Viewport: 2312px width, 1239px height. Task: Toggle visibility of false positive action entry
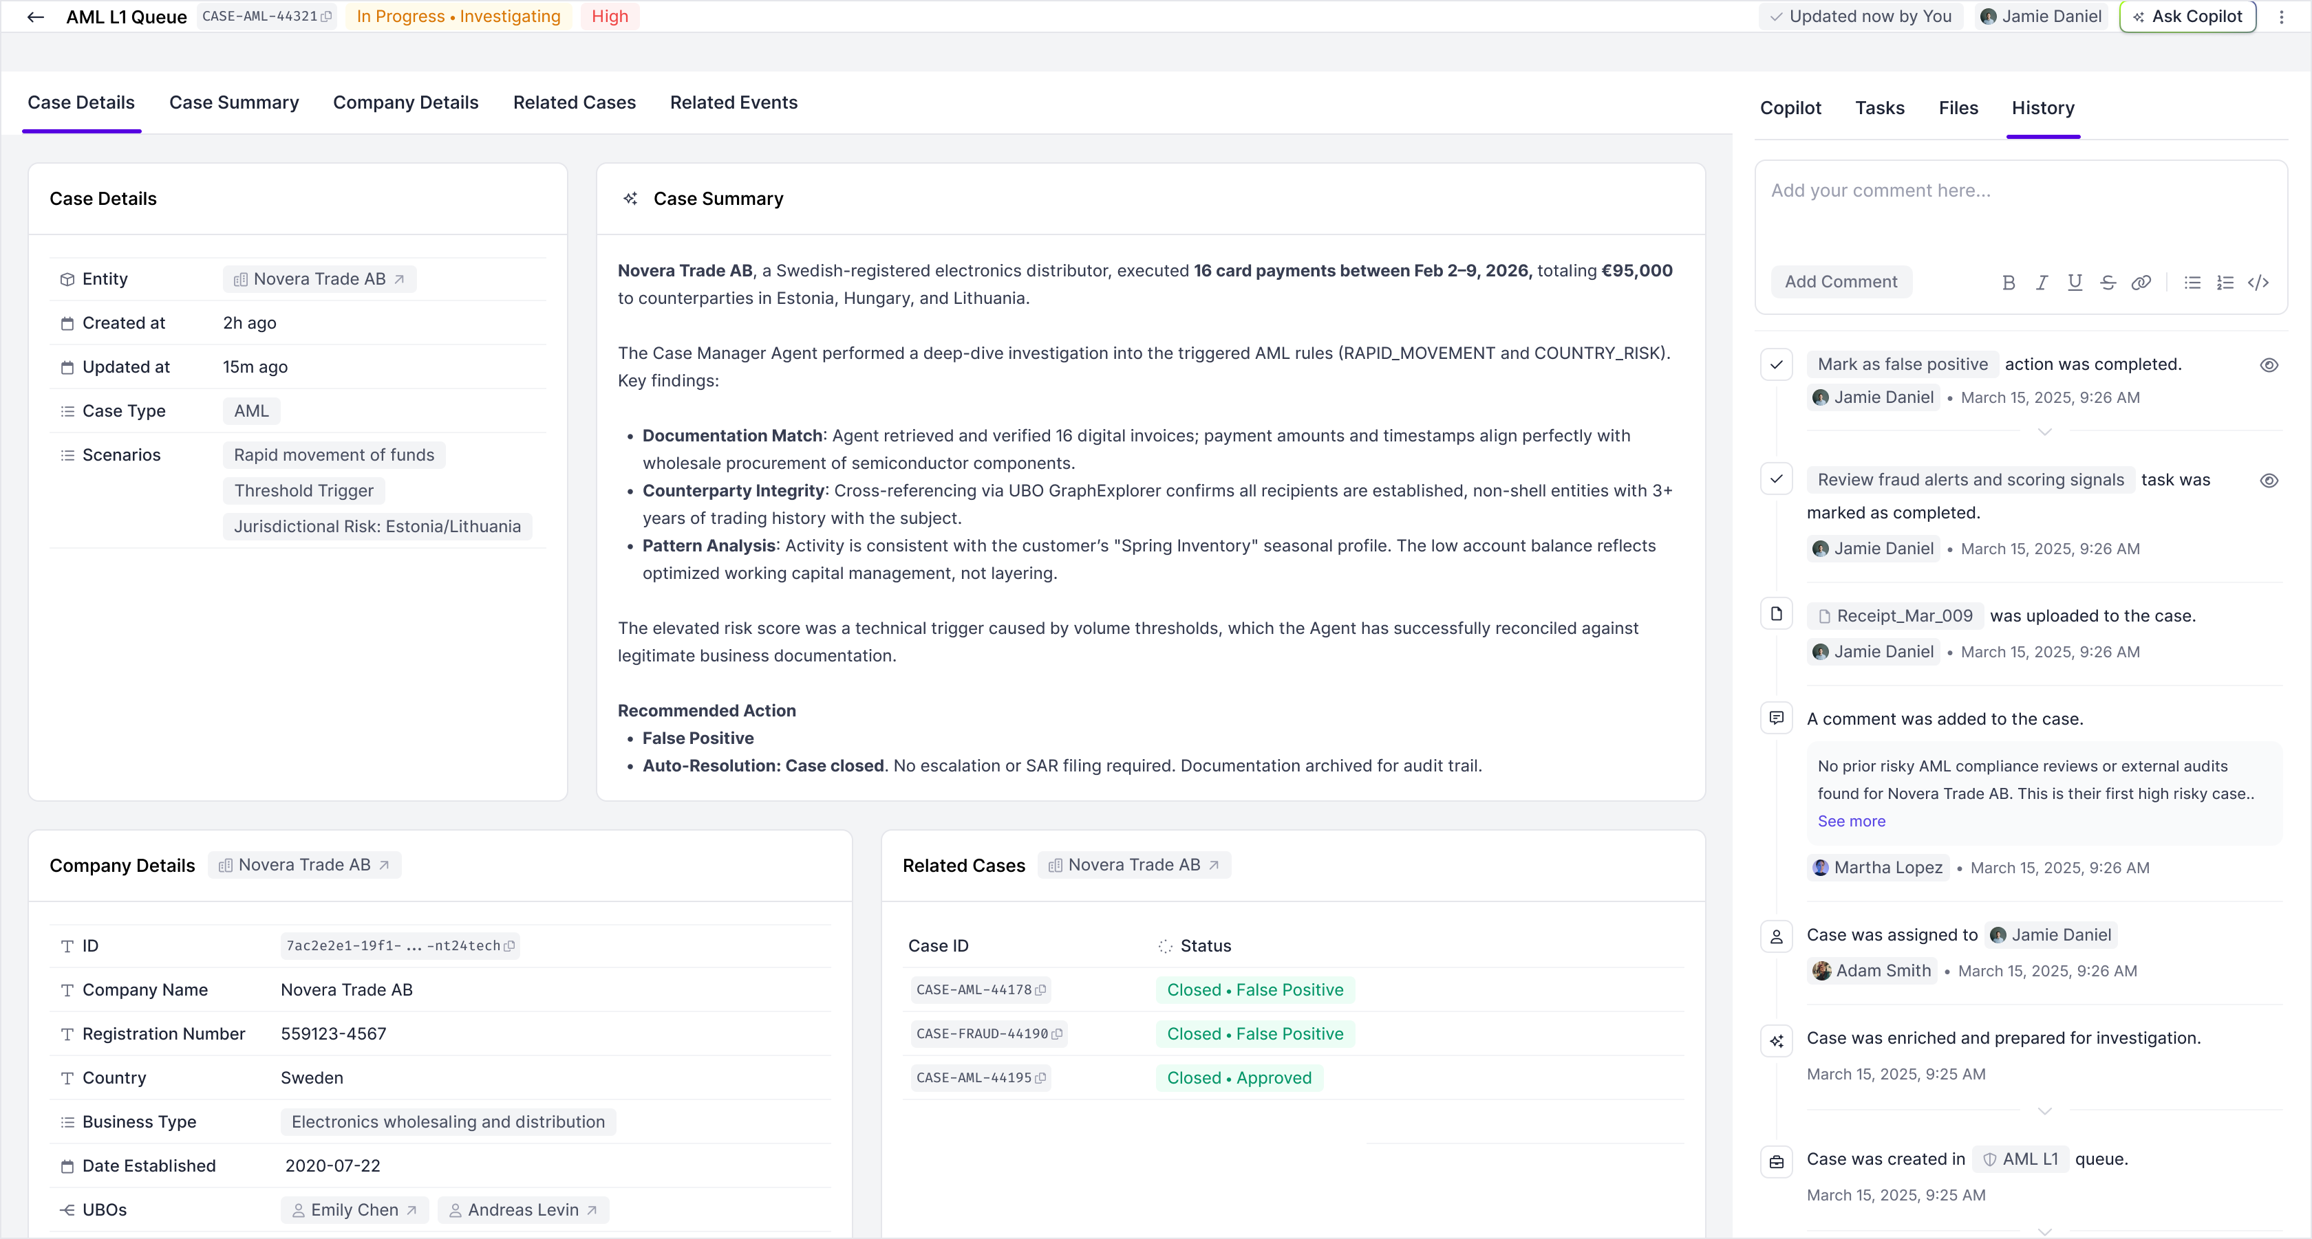2269,365
